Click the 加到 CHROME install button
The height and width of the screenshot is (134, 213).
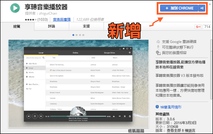pos(179,8)
